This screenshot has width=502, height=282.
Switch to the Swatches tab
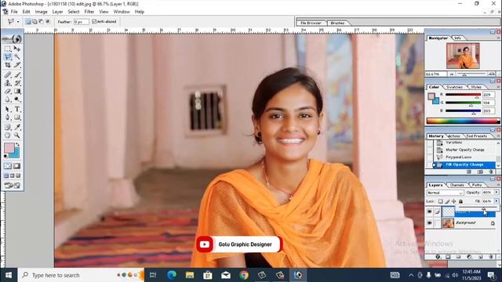(454, 87)
